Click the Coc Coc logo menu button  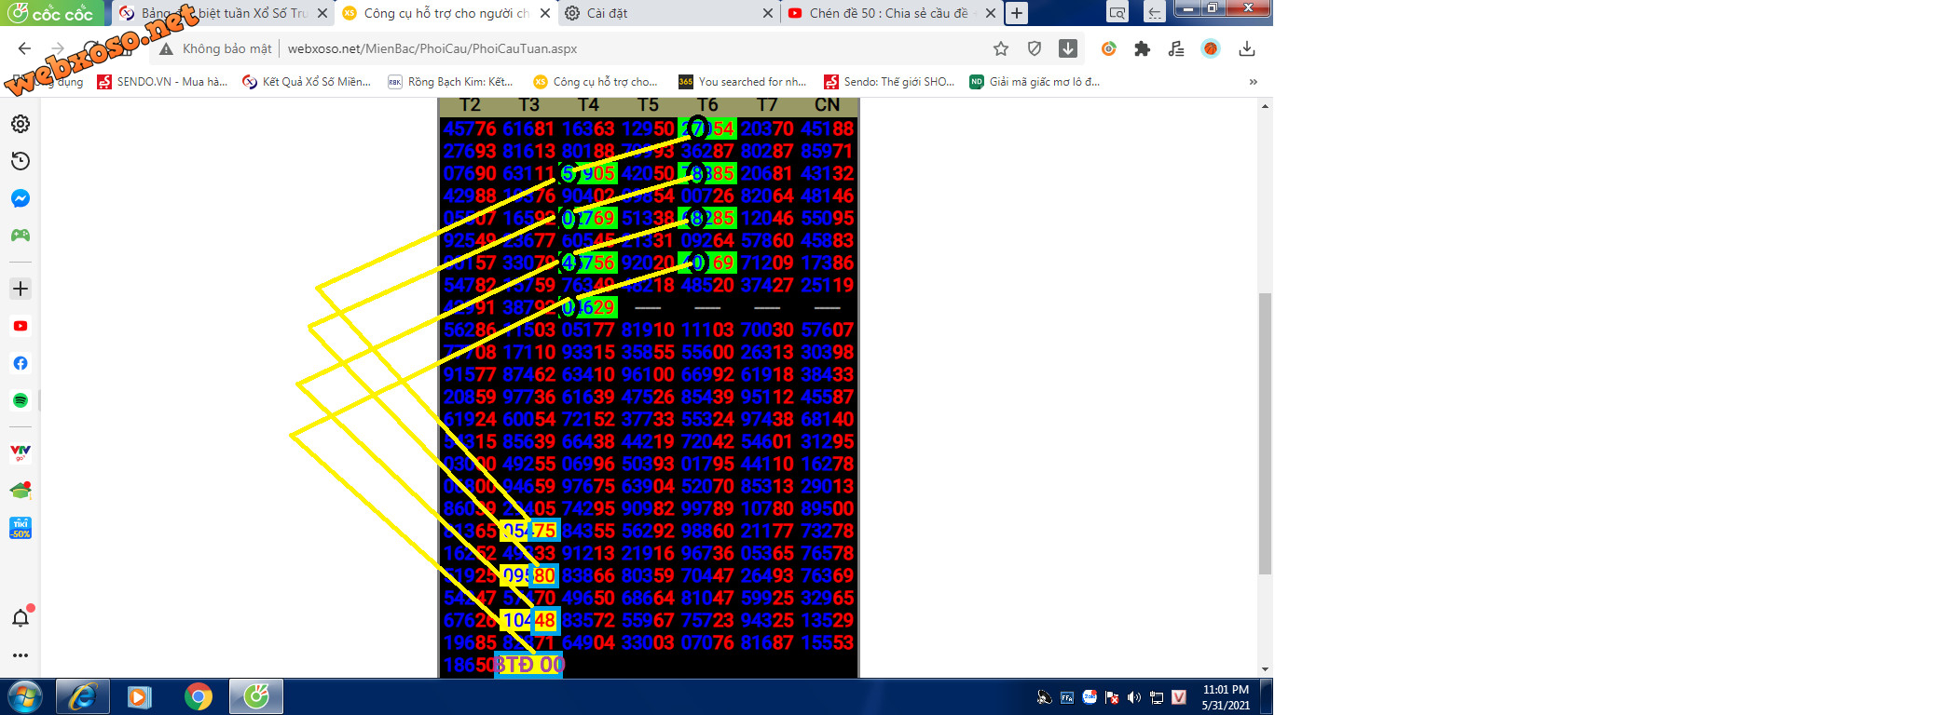[x=53, y=13]
